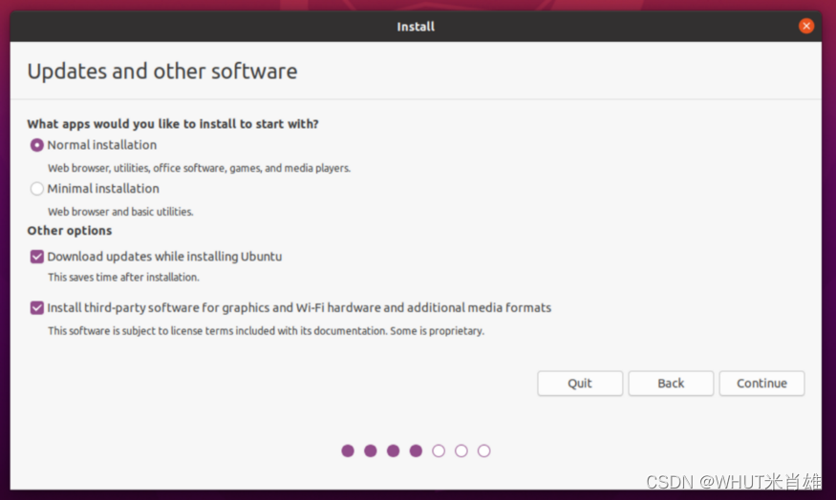Click the second filled progress dot
836x500 pixels.
pyautogui.click(x=371, y=451)
